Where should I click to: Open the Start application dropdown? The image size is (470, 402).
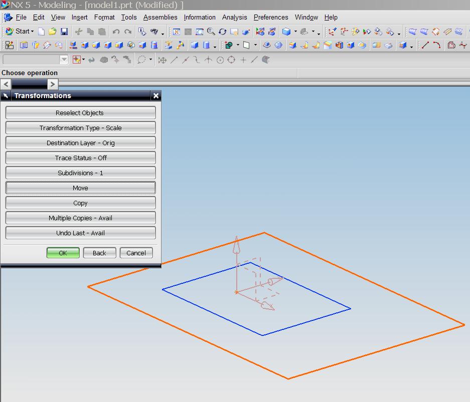coord(20,32)
